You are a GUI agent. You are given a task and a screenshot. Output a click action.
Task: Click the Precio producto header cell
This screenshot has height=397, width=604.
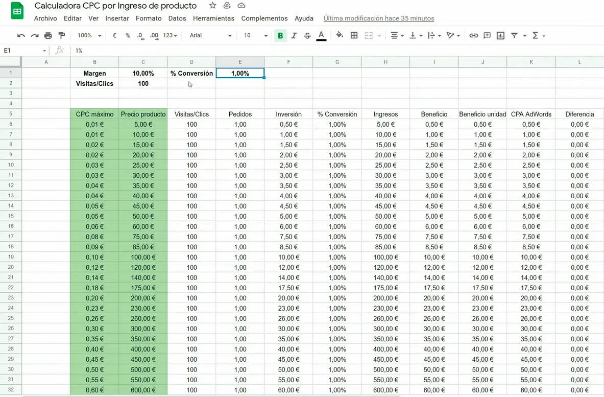[x=143, y=114]
